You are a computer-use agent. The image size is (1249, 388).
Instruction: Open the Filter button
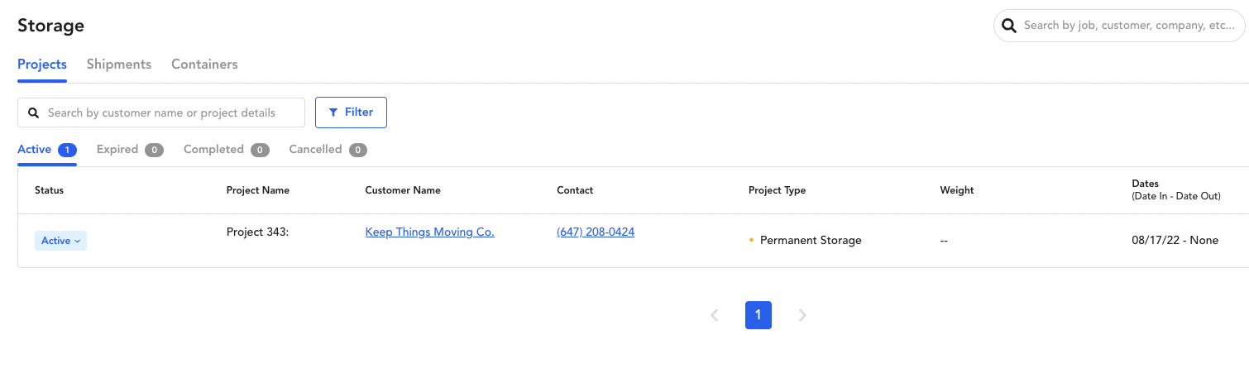tap(351, 113)
